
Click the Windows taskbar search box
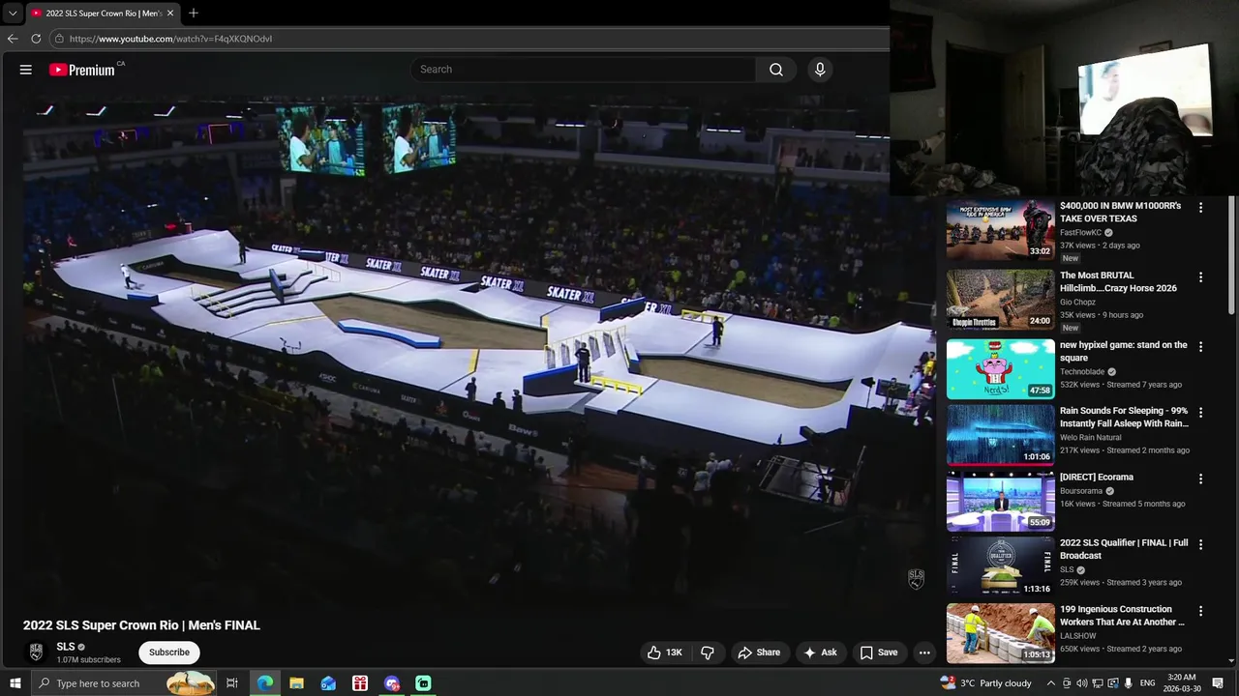124,683
